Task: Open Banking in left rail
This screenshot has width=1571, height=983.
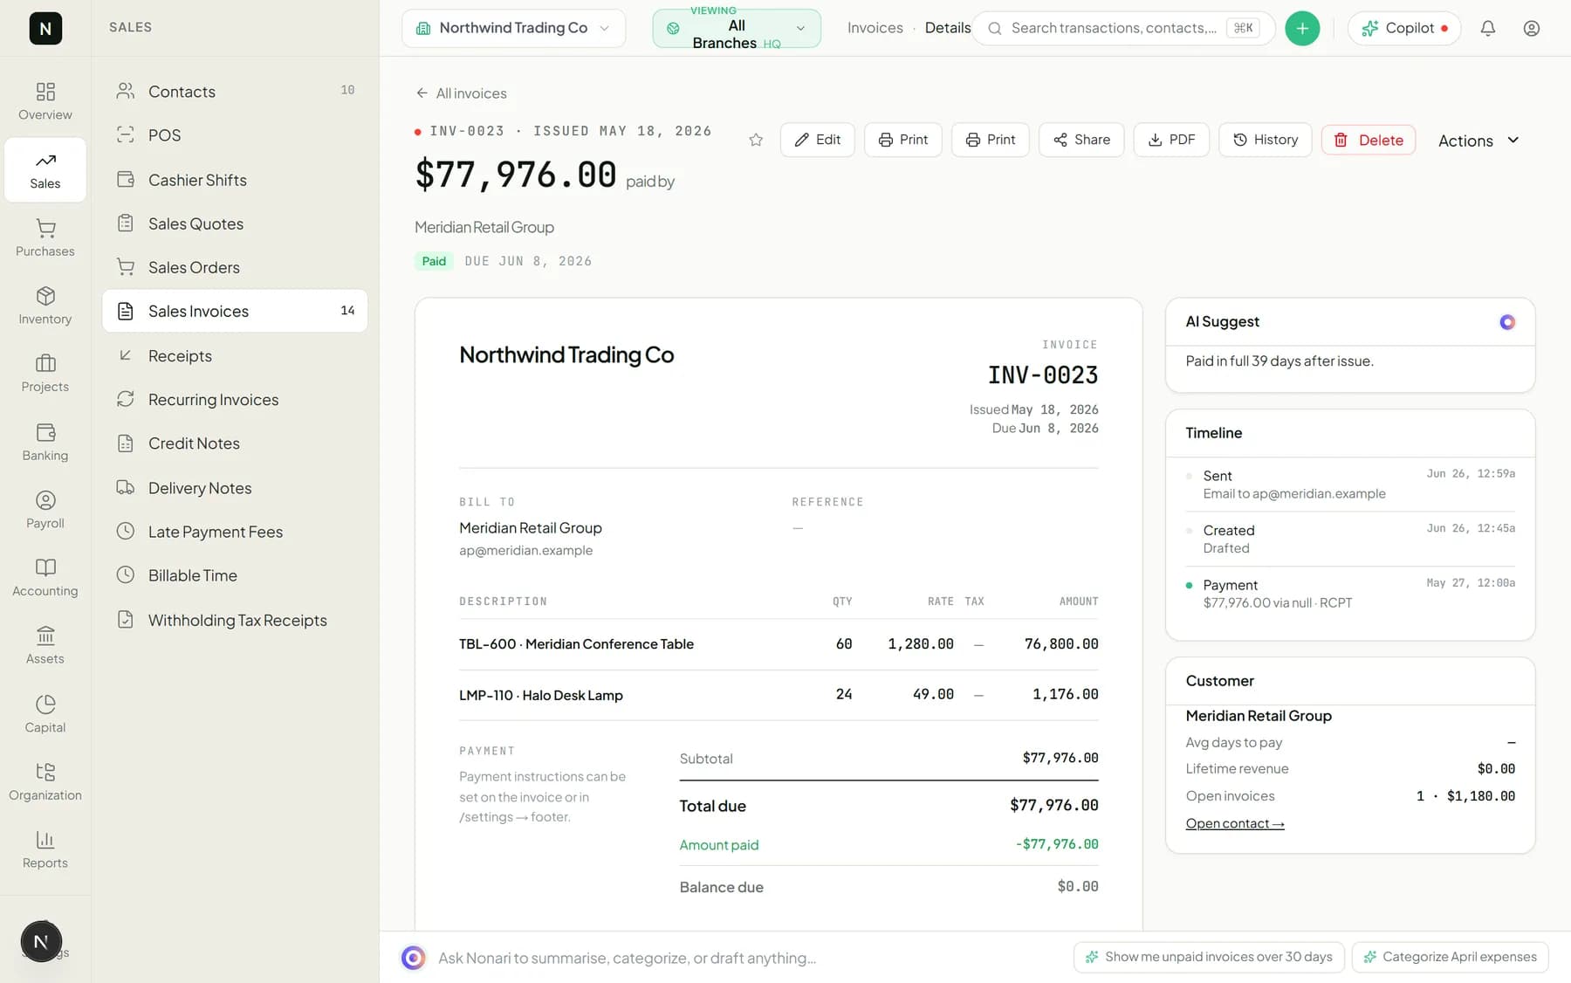Action: pos(45,442)
